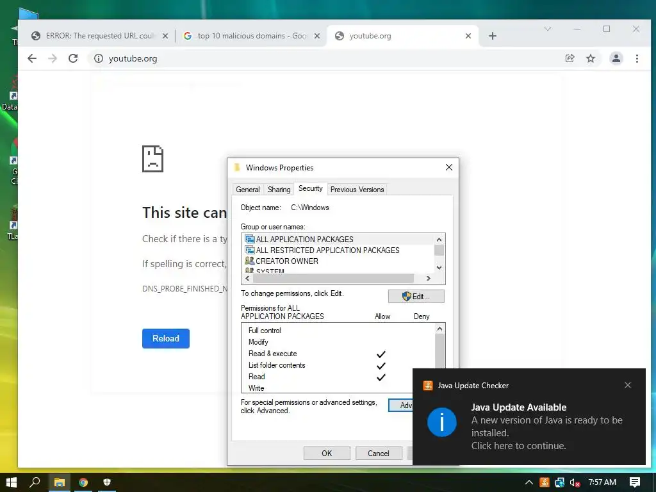
Task: Click network icon in system tray
Action: pyautogui.click(x=560, y=482)
